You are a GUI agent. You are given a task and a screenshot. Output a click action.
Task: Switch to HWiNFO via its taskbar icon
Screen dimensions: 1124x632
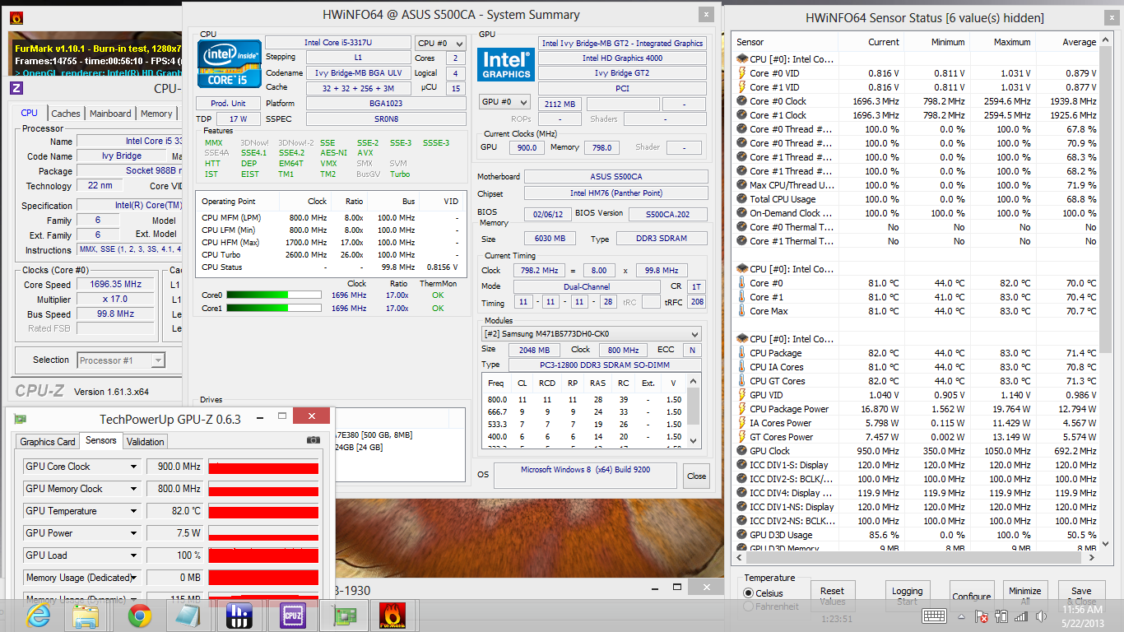point(239,616)
